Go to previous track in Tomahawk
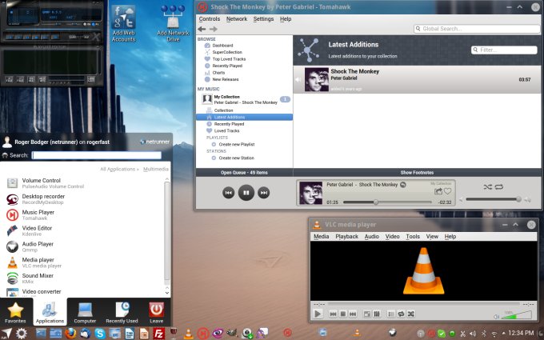Image resolution: width=544 pixels, height=340 pixels. click(x=229, y=192)
